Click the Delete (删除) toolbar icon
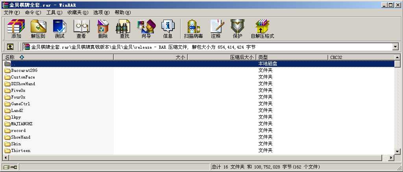The width and height of the screenshot is (403, 172). point(103,28)
